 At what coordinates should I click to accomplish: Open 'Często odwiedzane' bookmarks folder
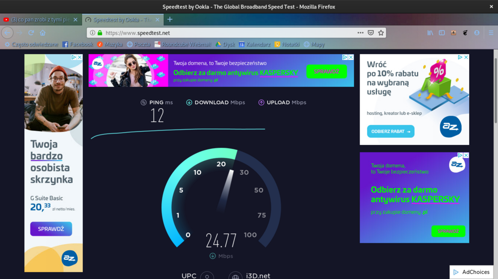tap(31, 44)
